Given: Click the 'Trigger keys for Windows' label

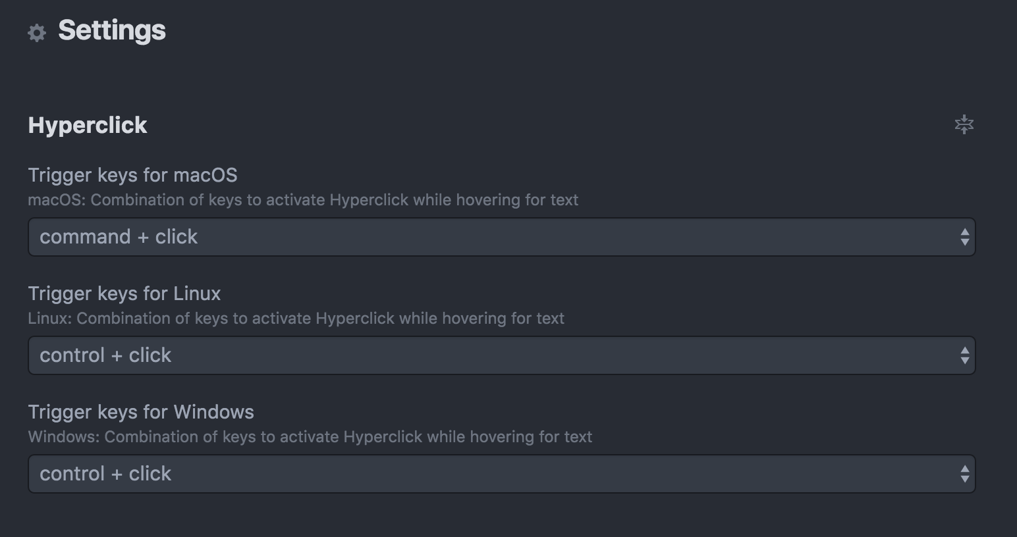Looking at the screenshot, I should point(141,412).
